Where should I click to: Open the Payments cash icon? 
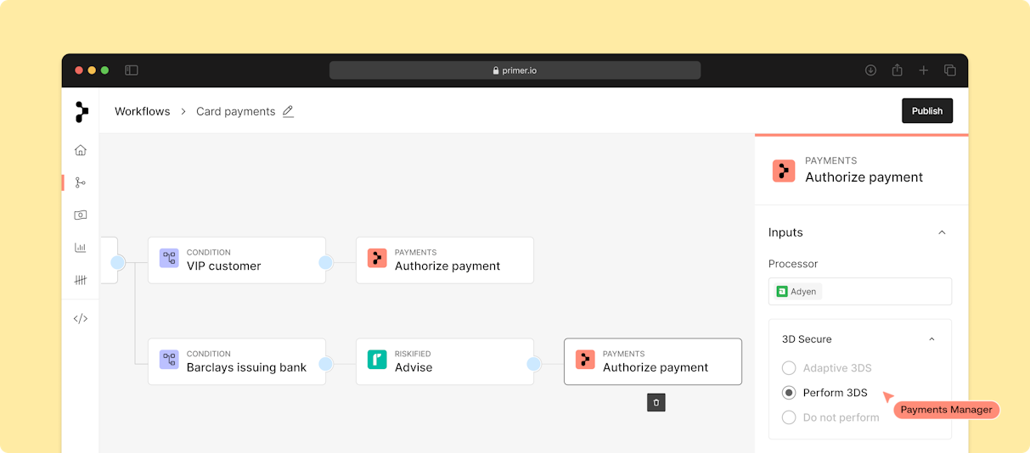81,215
